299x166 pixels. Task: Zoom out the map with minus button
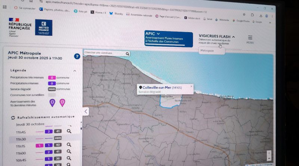(x=269, y=159)
